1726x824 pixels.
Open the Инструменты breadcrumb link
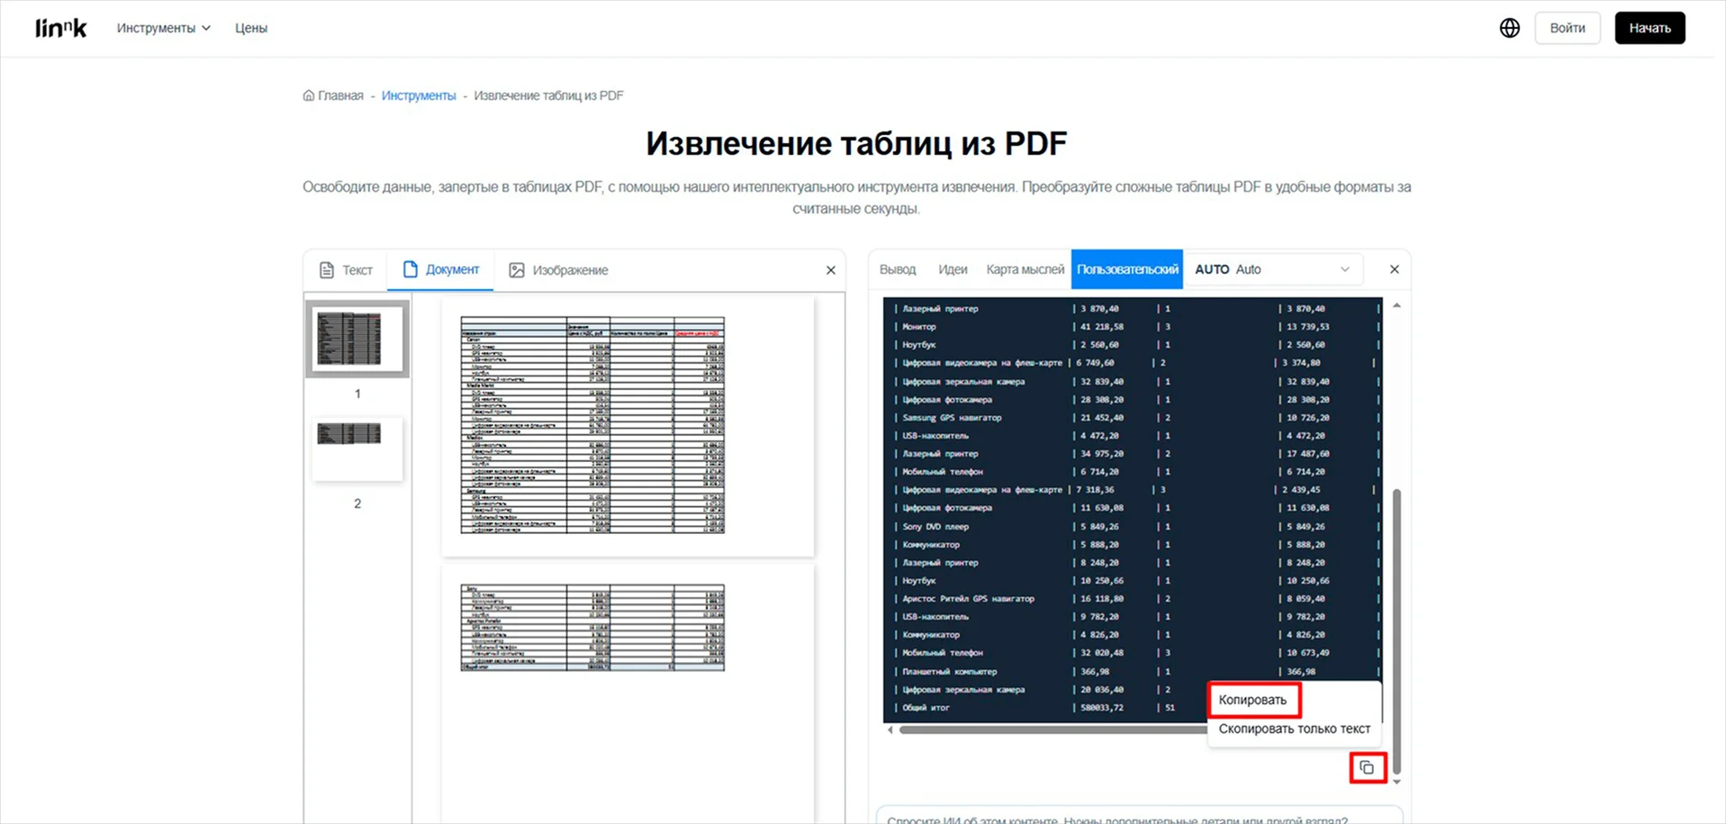(419, 95)
